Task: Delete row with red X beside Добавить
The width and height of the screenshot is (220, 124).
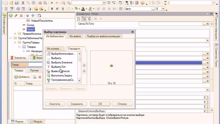Action: tap(40, 77)
